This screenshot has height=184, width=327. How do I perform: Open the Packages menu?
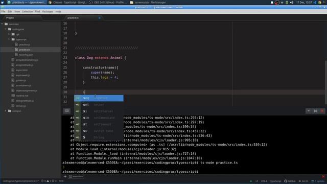click(x=48, y=11)
